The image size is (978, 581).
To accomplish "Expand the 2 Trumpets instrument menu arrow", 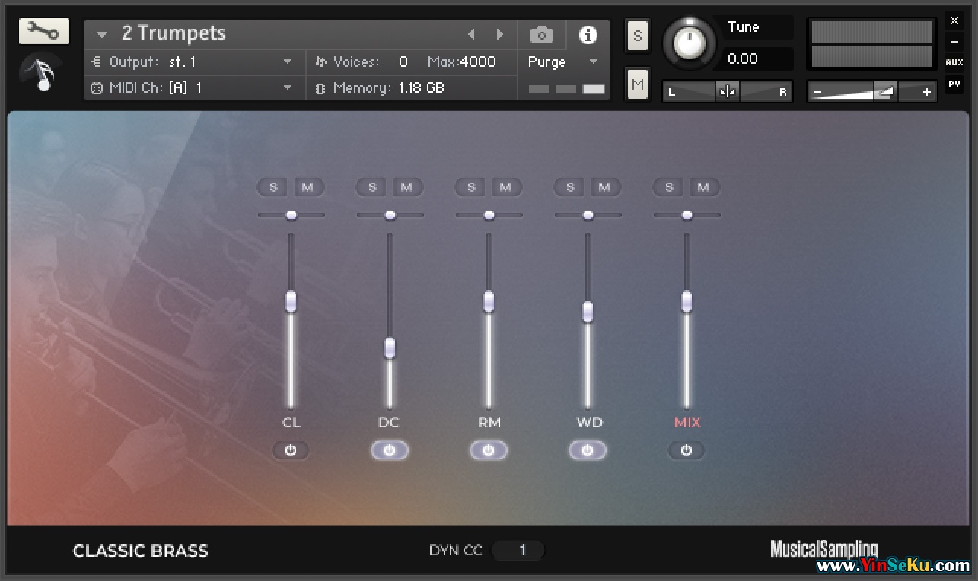I will click(x=102, y=34).
